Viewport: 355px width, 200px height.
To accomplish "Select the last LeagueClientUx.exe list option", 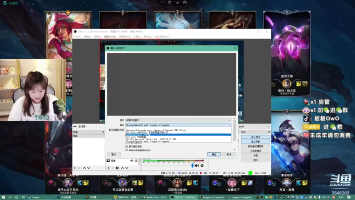I will (178, 141).
